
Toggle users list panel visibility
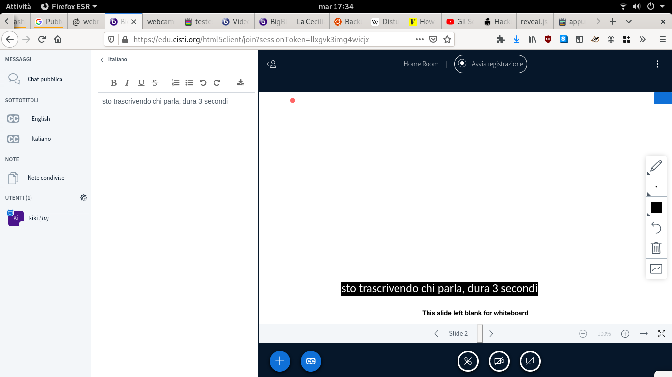[272, 64]
